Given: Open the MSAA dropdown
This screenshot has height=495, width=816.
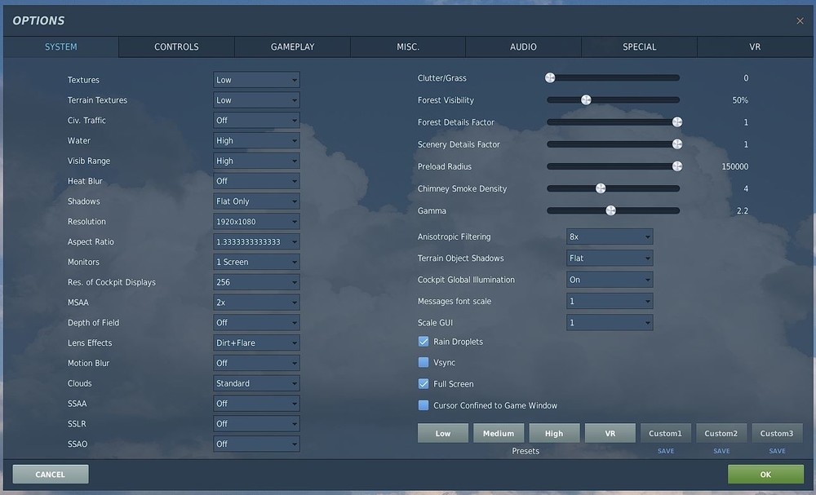Looking at the screenshot, I should (256, 302).
